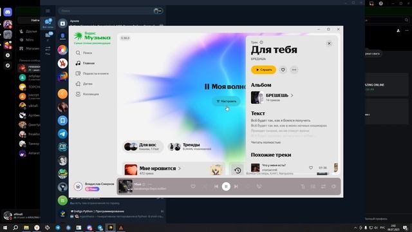Open Windows notification center
This screenshot has height=232, width=412.
pyautogui.click(x=406, y=227)
